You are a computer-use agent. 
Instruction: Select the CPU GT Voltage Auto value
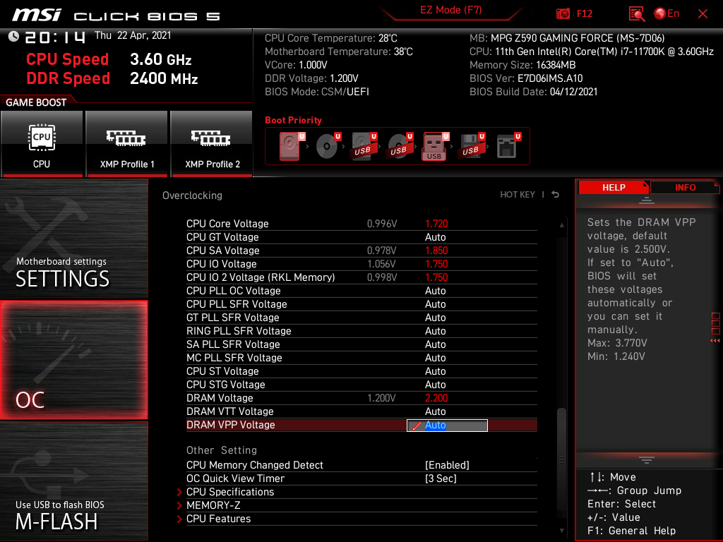pos(435,237)
